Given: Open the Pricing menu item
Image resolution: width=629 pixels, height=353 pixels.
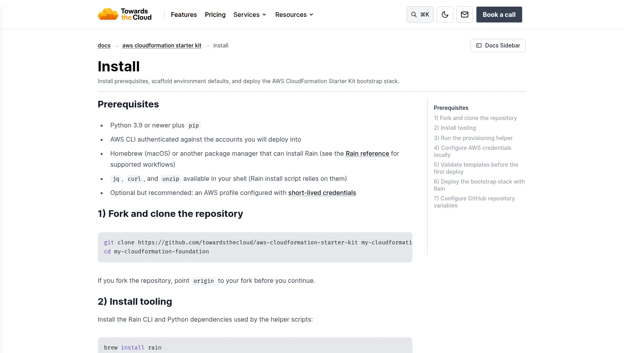Looking at the screenshot, I should coord(215,15).
